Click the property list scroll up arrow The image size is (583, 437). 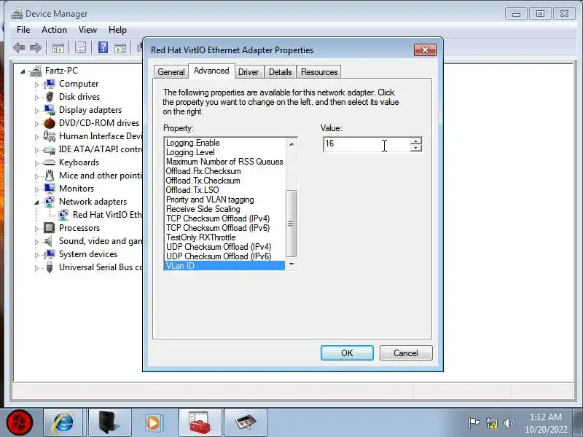pos(291,143)
